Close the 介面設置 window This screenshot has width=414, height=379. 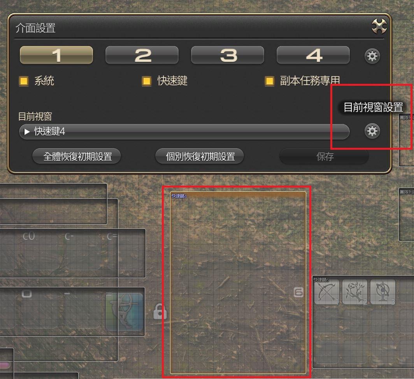379,26
